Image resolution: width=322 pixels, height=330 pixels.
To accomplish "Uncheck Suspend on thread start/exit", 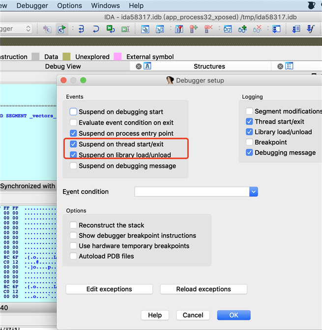I will pyautogui.click(x=73, y=144).
